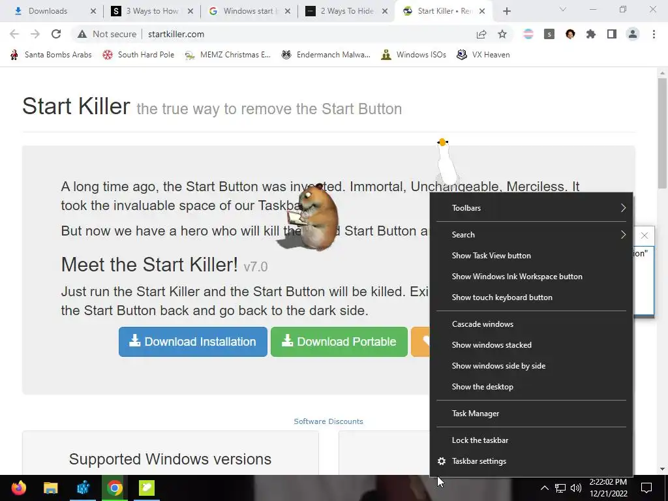
Task: Click the Start Killer page heading
Action: click(x=76, y=106)
